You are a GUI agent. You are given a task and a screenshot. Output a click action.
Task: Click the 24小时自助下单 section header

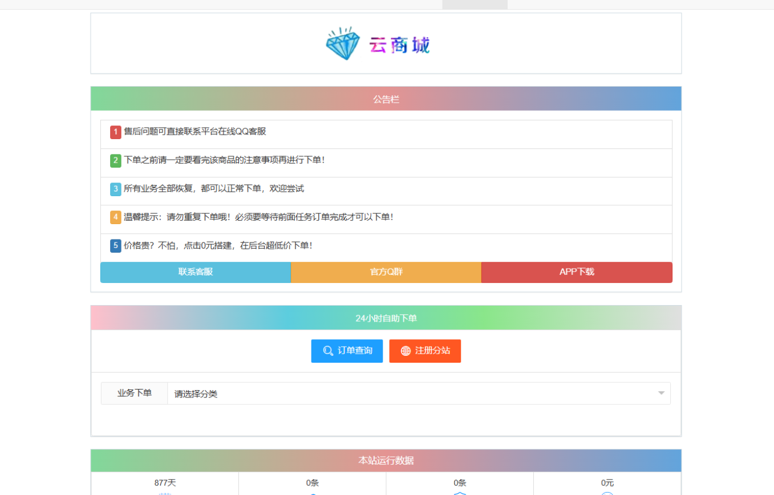[386, 318]
